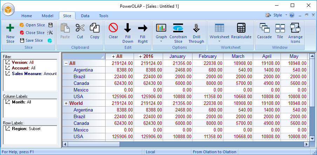
Task: Click 'From Olation to Olation' in status bar
Action: [x=215, y=152]
